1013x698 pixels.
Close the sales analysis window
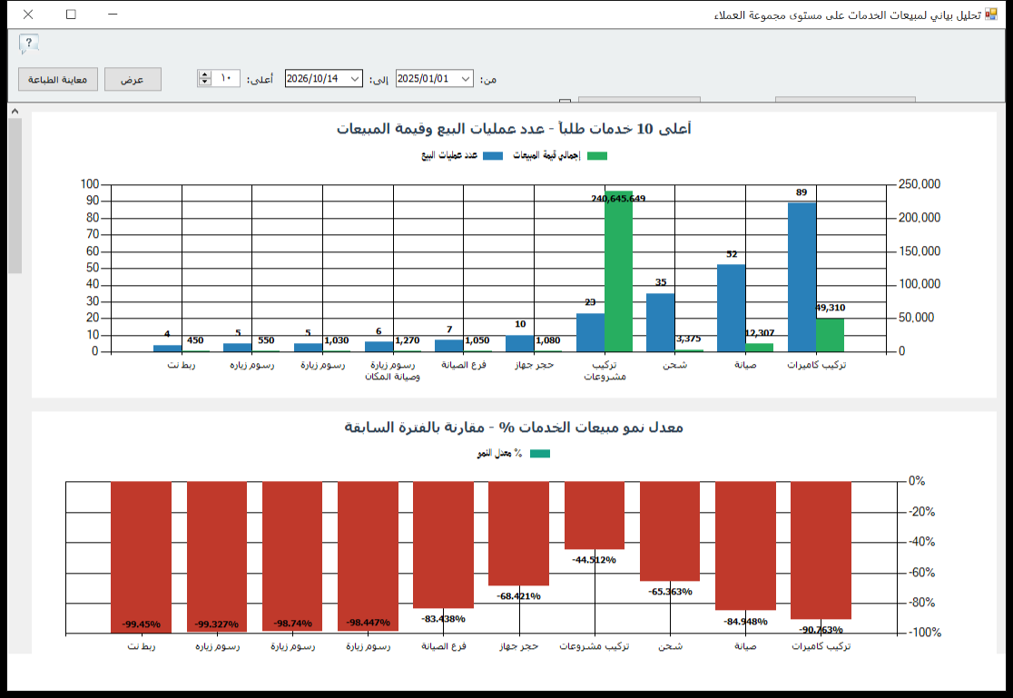point(28,15)
